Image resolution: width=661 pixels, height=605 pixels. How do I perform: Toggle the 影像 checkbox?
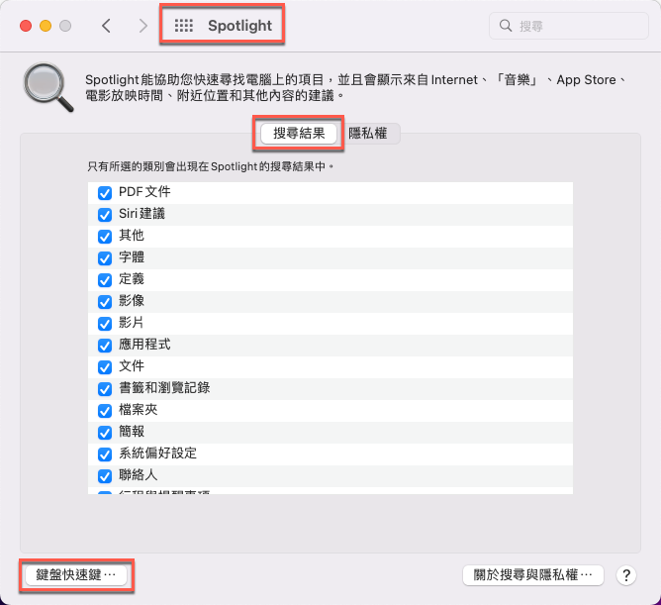[105, 302]
